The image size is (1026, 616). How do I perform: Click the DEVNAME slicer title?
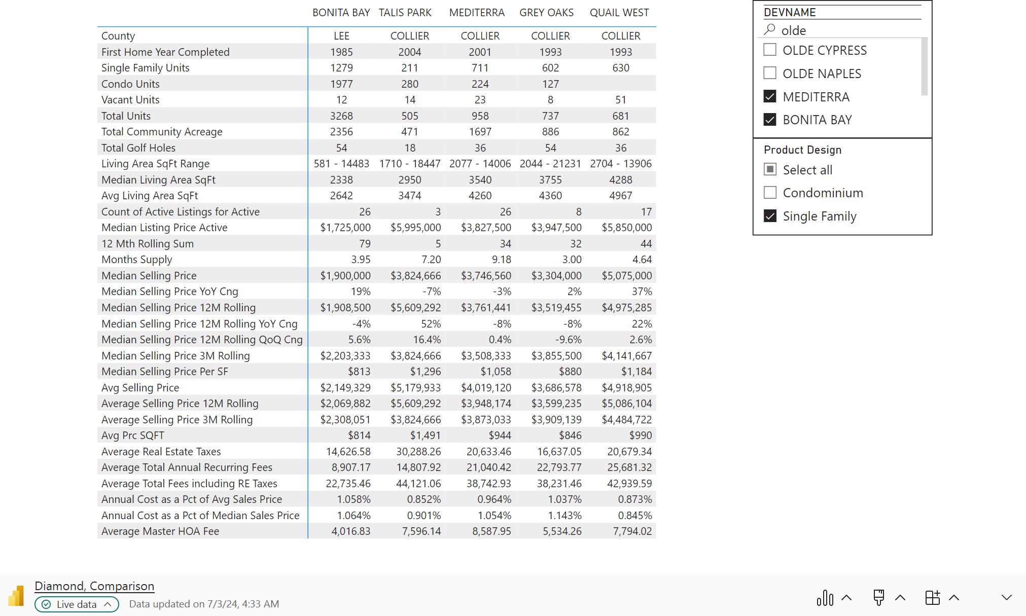(790, 12)
